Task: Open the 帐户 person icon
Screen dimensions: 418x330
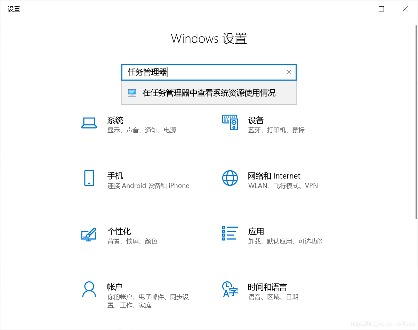Action: pyautogui.click(x=89, y=289)
